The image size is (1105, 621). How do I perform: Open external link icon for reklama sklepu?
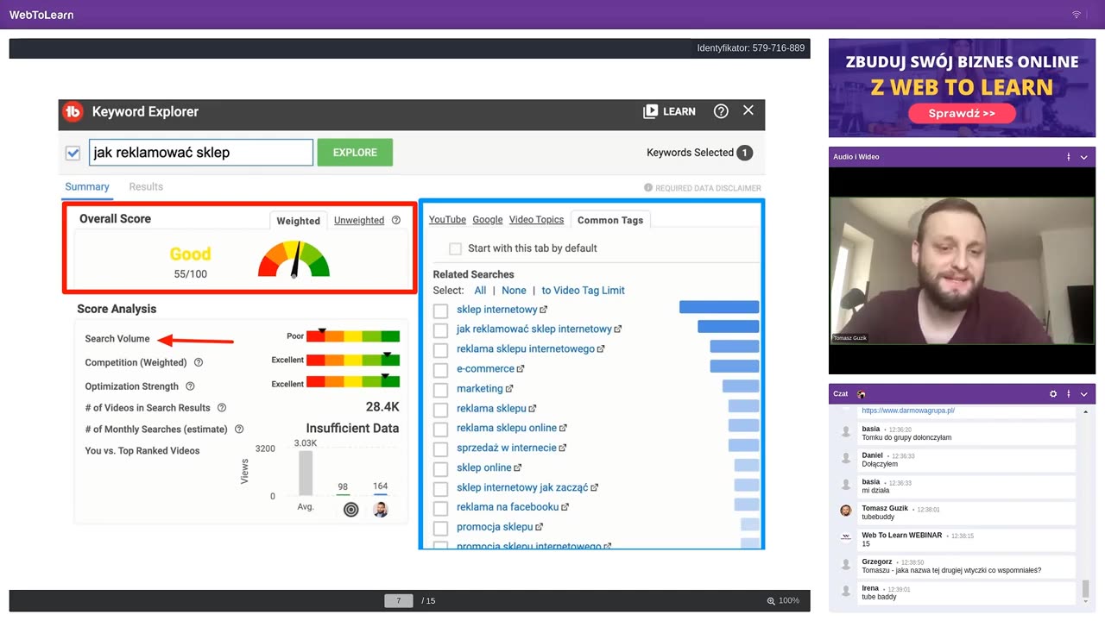coord(533,409)
